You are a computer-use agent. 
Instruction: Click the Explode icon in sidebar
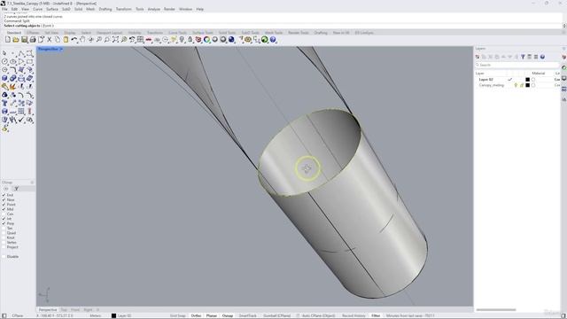[x=13, y=87]
